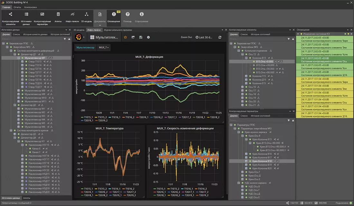354x206 pixels.
Task: Open the MUX_7 dropdown
Action: tap(104, 47)
